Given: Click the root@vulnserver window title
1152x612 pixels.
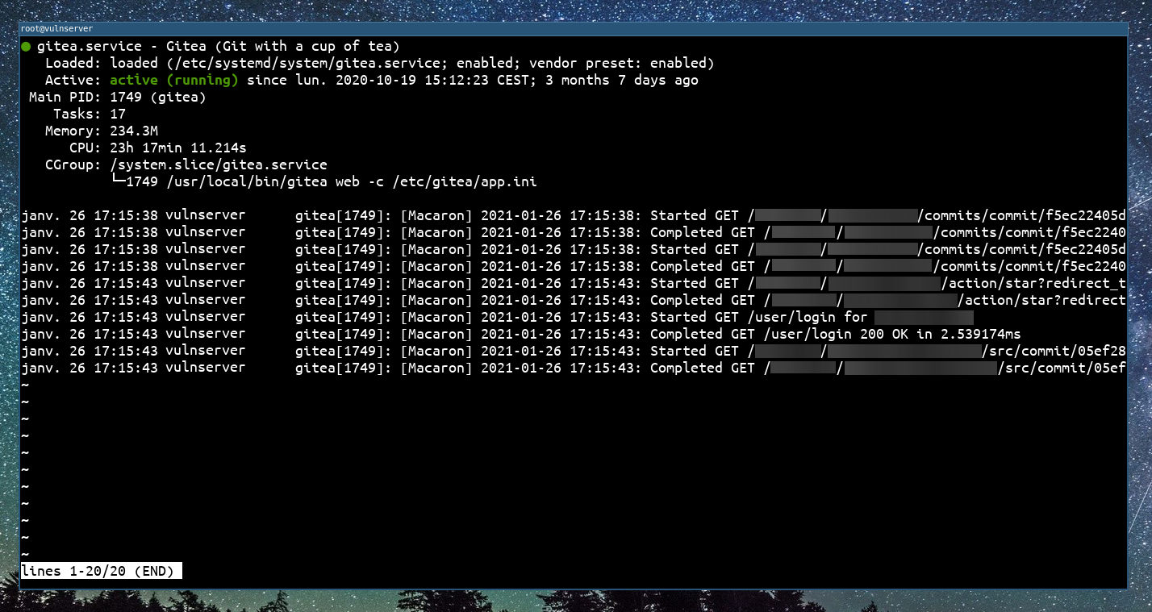Looking at the screenshot, I should [x=57, y=28].
